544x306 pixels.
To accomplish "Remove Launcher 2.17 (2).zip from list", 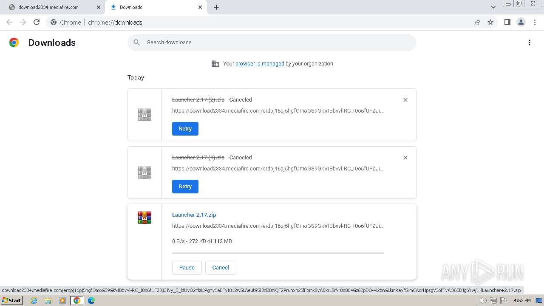I will coord(405,100).
